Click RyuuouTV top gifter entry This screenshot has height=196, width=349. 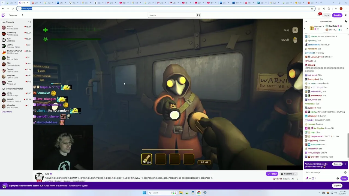[317, 27]
